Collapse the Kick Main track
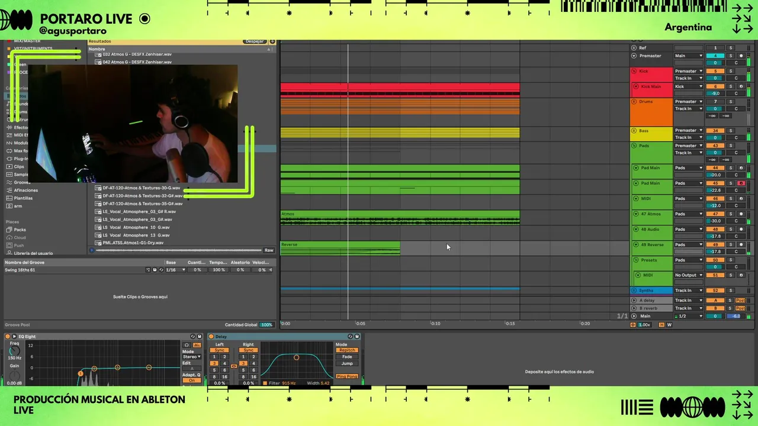This screenshot has height=426, width=758. [x=637, y=86]
